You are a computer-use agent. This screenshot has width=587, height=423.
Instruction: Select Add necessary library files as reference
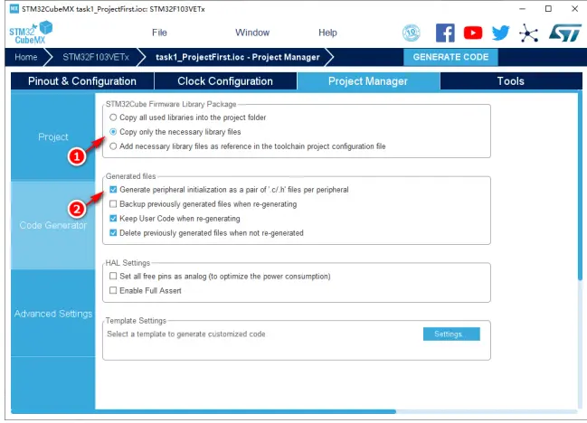113,146
